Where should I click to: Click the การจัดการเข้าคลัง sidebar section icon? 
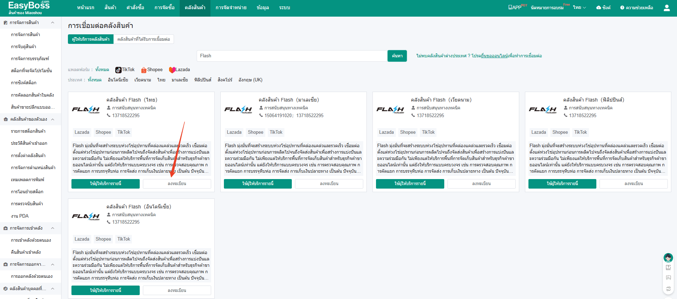(6, 228)
